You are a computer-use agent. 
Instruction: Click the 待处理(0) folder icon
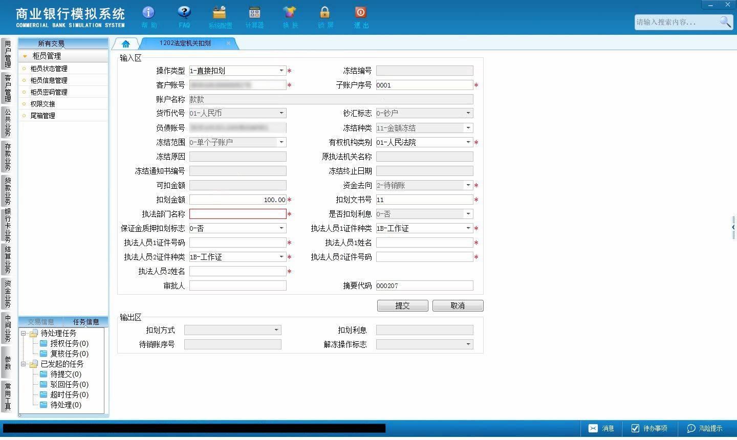pyautogui.click(x=44, y=405)
